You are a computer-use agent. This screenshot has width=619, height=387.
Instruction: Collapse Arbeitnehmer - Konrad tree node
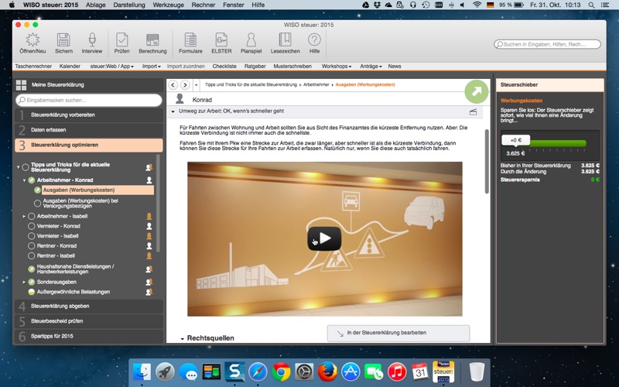(24, 180)
